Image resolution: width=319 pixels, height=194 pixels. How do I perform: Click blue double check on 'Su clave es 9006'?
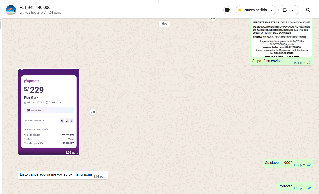pyautogui.click(x=309, y=165)
